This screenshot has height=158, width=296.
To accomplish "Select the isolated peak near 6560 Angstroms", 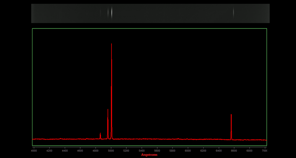I will point(231,115).
